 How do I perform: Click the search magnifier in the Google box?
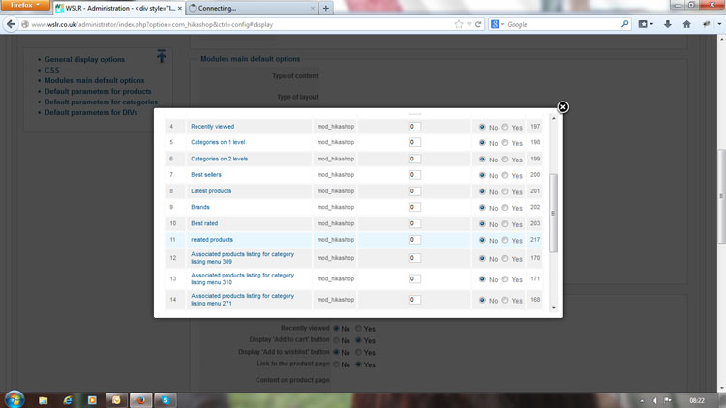click(625, 24)
